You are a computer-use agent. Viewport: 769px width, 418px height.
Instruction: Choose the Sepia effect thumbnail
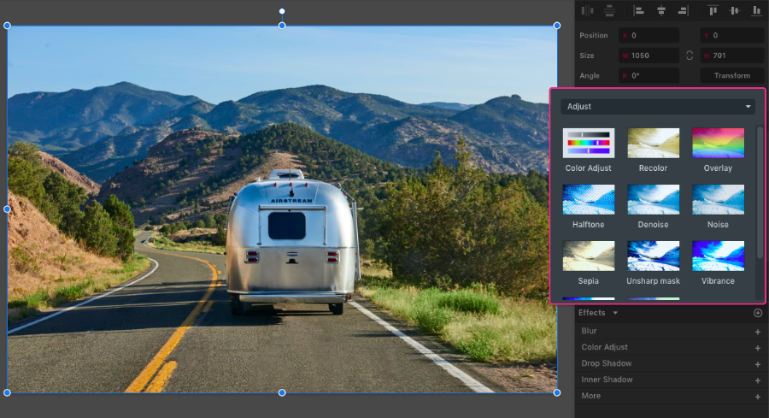coord(588,256)
